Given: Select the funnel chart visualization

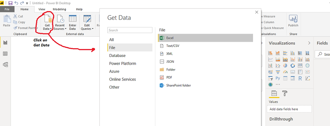Looking at the screenshot, I should [278, 72].
